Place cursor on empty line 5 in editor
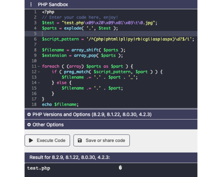The height and width of the screenshot is (177, 222). pos(111,34)
